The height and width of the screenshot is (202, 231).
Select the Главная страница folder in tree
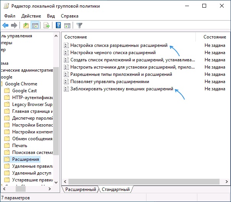[33, 111]
